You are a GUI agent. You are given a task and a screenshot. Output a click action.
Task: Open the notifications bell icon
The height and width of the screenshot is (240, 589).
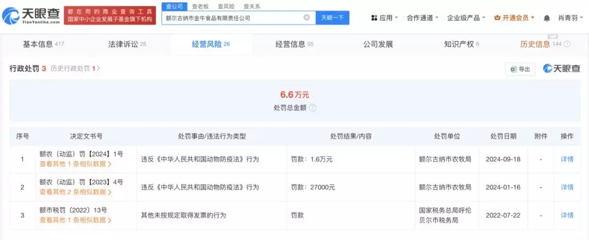(x=547, y=18)
